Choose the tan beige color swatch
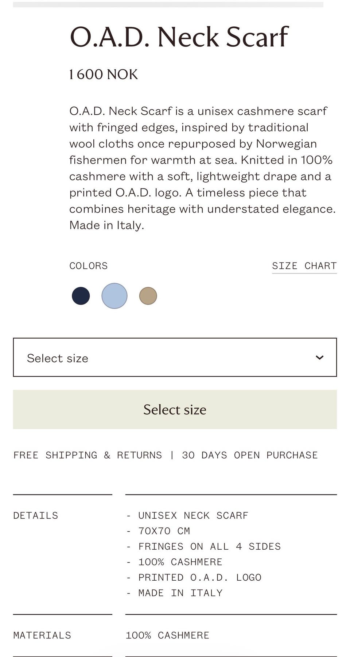The image size is (350, 657). (x=148, y=296)
